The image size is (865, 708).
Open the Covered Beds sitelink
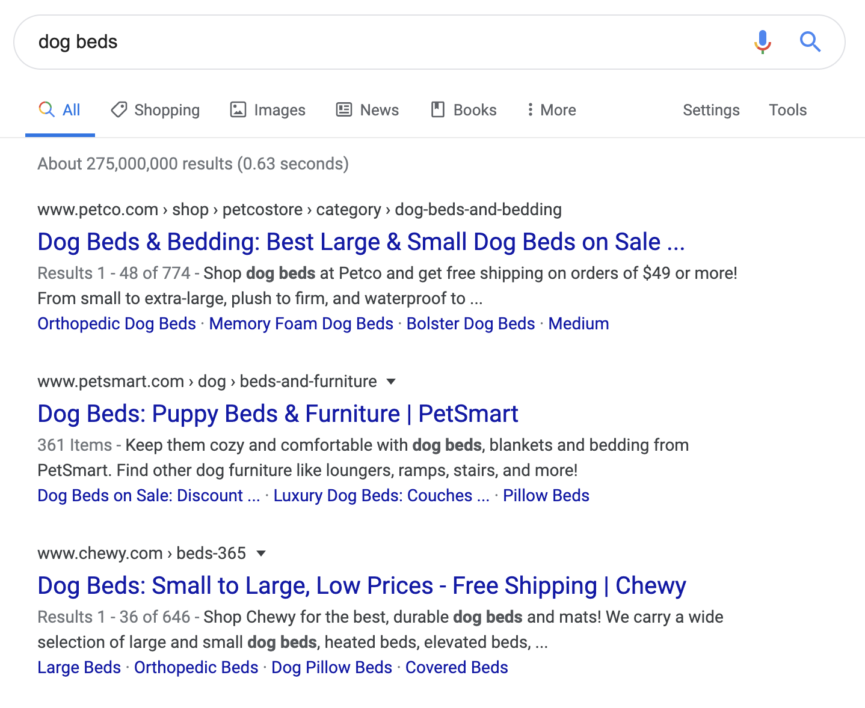click(457, 667)
